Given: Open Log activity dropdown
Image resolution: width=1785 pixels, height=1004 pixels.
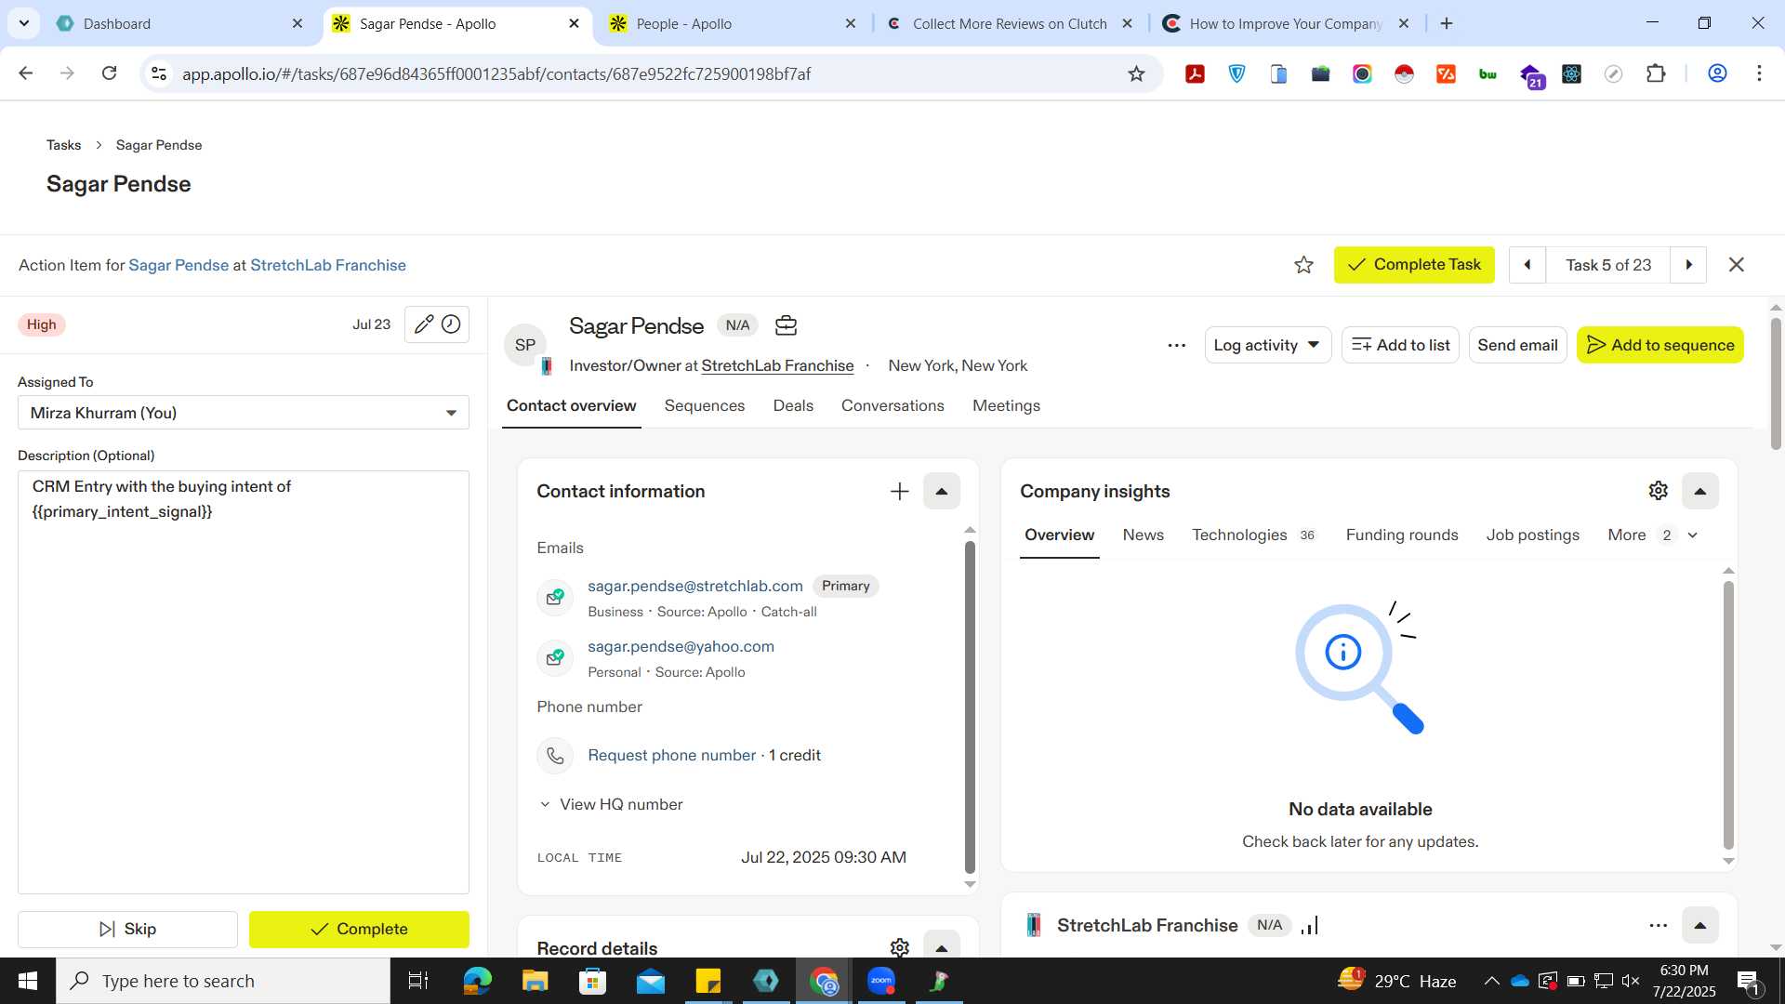Looking at the screenshot, I should click(x=1267, y=345).
